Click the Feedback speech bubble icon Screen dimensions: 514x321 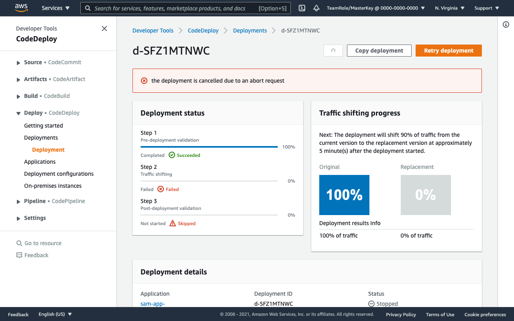tap(19, 255)
